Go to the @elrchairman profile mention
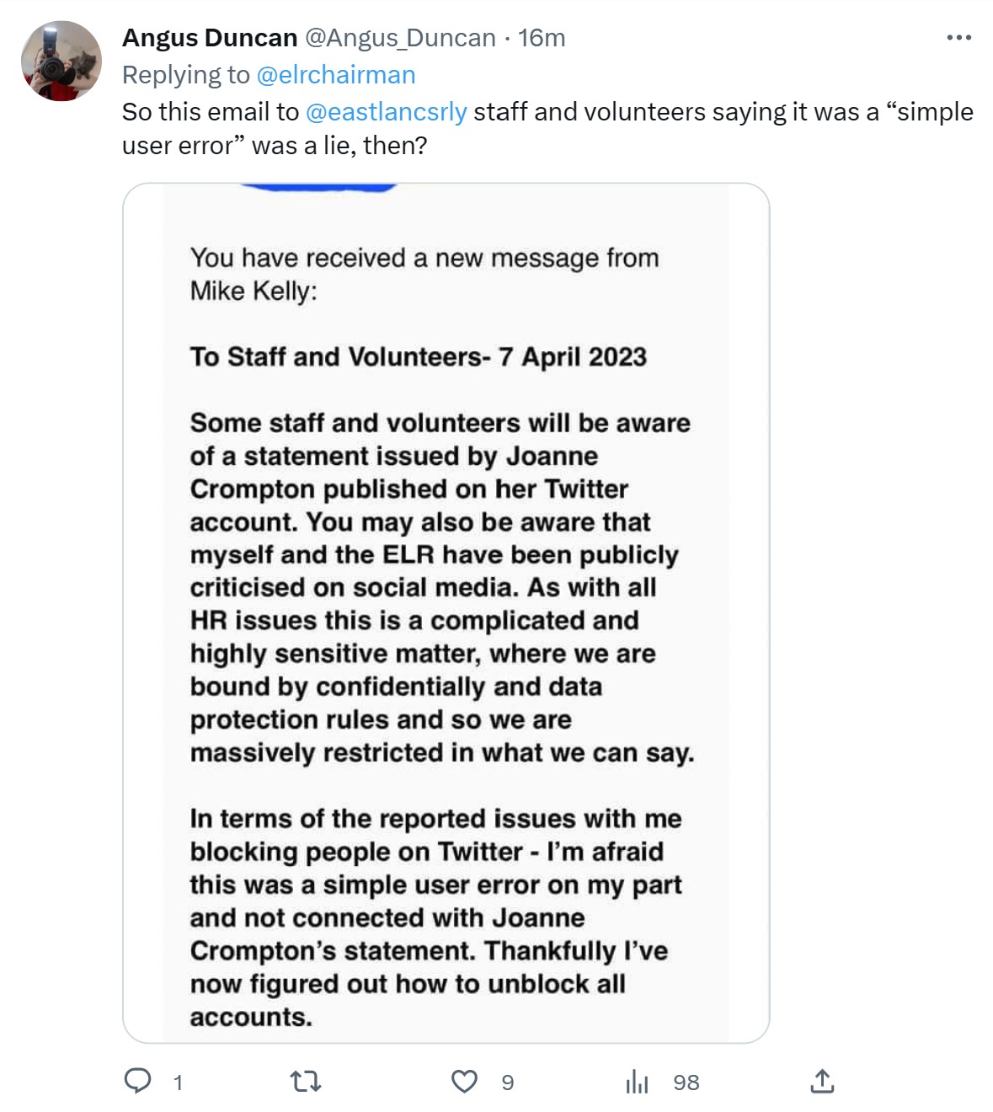993x1112 pixels. click(335, 75)
